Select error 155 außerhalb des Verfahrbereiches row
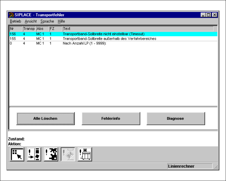This screenshot has height=181, width=226. [x=109, y=39]
